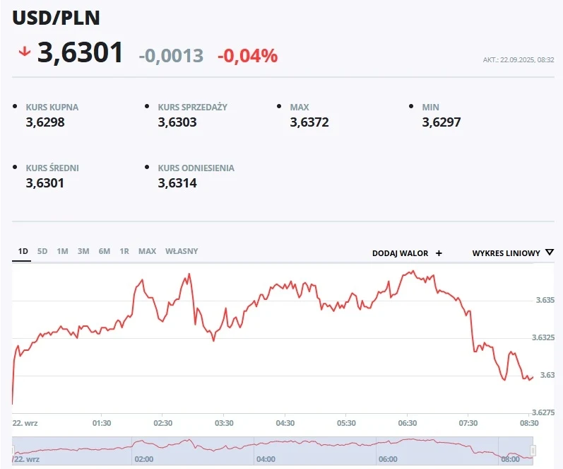Show the 3M chart range

pos(83,251)
